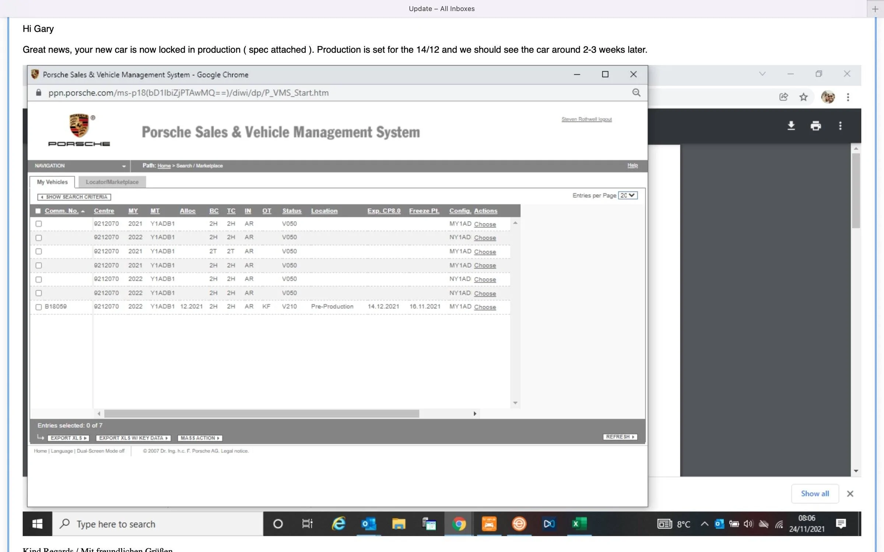The width and height of the screenshot is (884, 552).
Task: Click the Home link in the path
Action: coord(164,166)
